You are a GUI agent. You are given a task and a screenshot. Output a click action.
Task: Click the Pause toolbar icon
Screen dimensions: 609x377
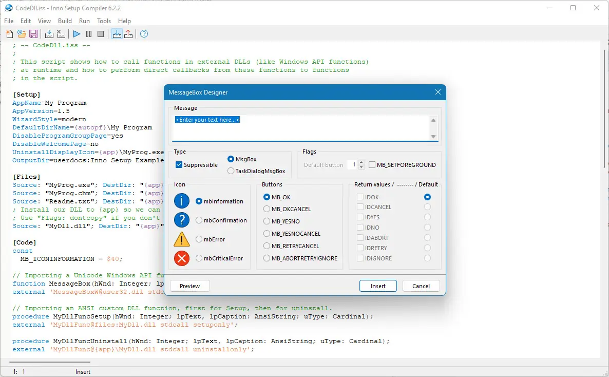[x=88, y=34]
